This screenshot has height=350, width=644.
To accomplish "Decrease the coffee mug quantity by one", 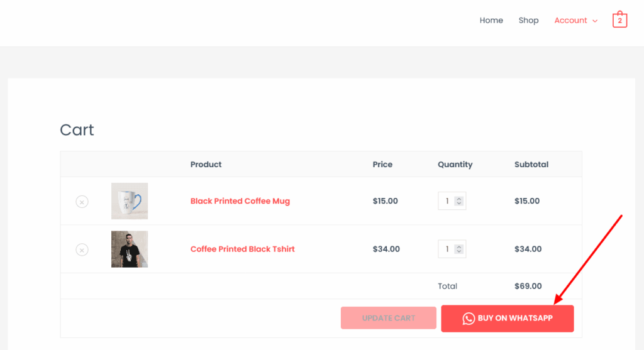I will 459,204.
